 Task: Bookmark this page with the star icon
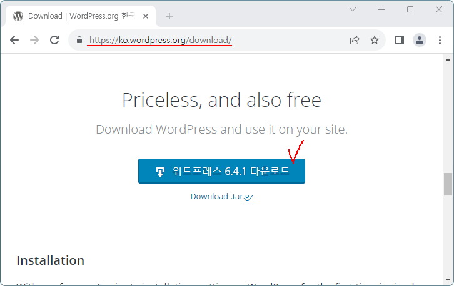tap(375, 40)
